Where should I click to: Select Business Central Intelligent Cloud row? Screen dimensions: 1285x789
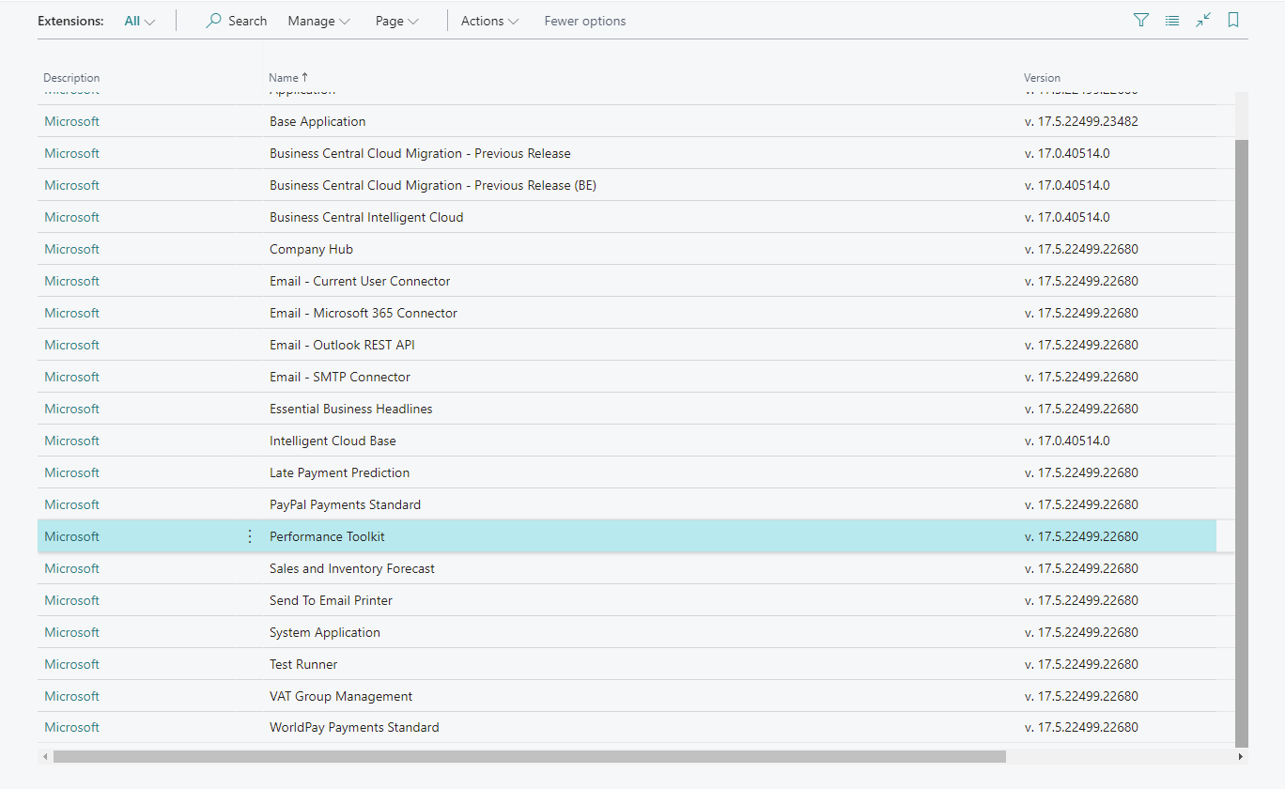point(627,217)
